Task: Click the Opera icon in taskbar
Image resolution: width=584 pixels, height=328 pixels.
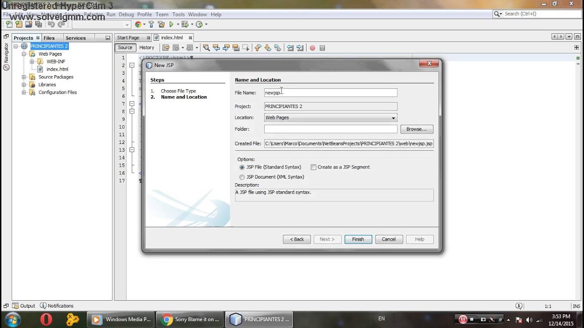Action: (46, 319)
